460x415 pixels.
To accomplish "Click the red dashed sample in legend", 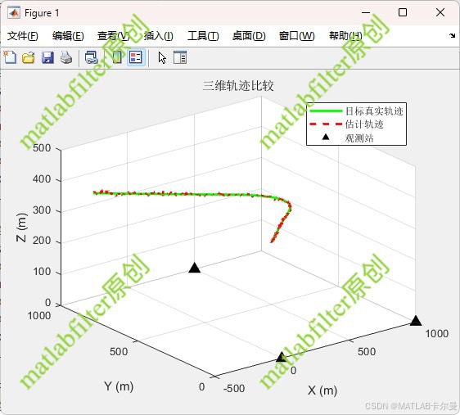I will point(326,124).
